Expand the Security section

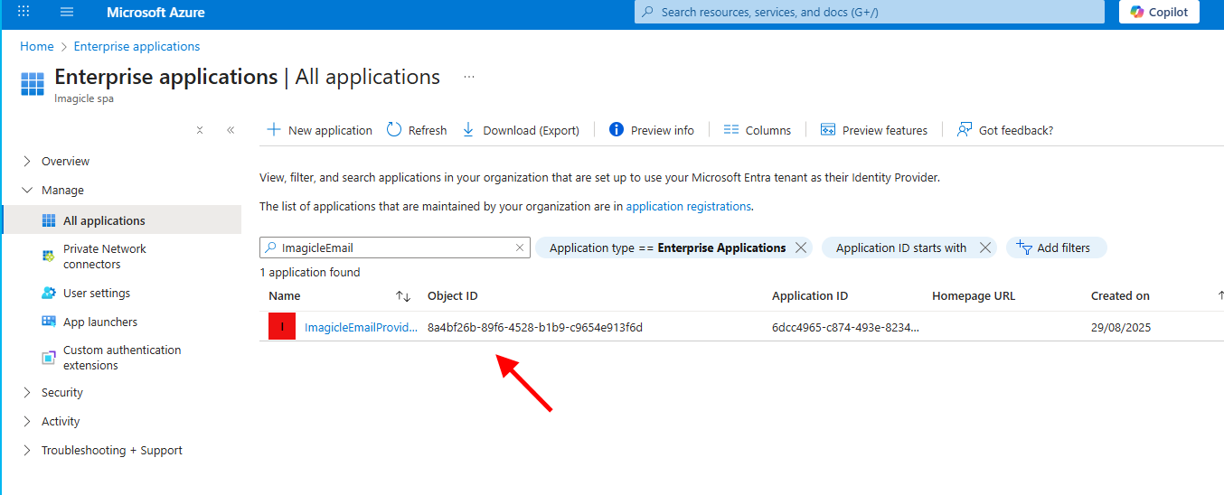point(26,393)
